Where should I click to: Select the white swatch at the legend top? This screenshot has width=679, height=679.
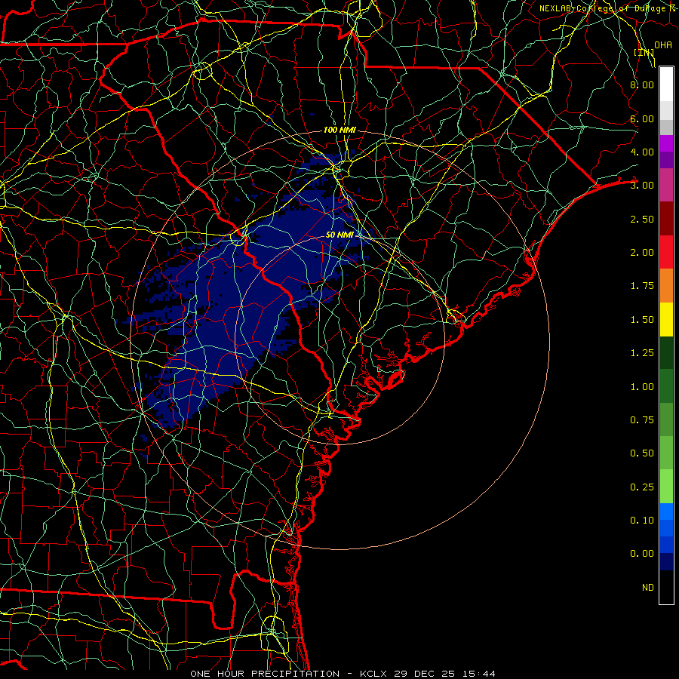pos(666,84)
